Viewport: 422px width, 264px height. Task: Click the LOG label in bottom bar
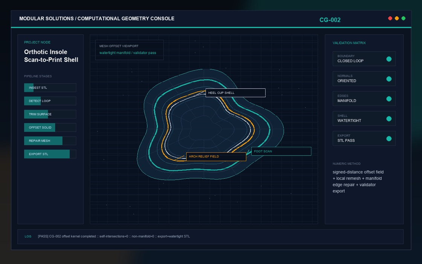pyautogui.click(x=28, y=236)
